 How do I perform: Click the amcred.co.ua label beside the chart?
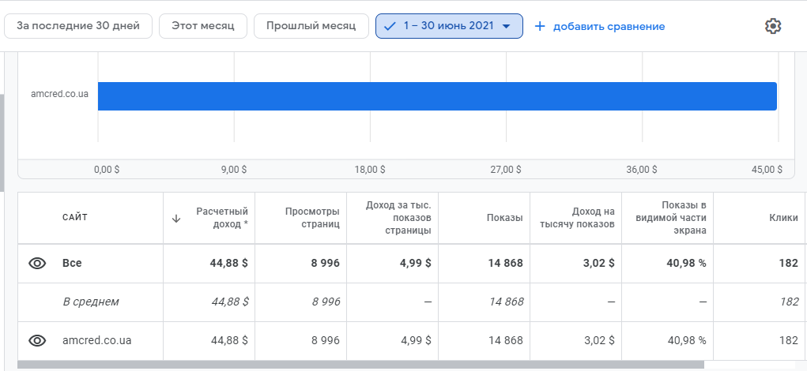[x=60, y=94]
